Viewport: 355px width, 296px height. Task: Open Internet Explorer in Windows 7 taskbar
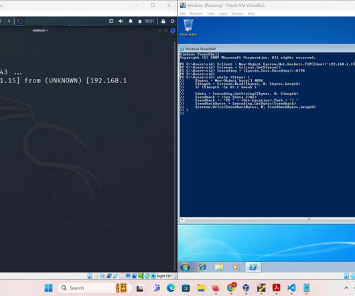[x=202, y=267]
